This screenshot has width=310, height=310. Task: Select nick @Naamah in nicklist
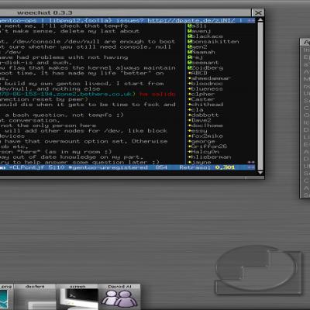pyautogui.click(x=201, y=52)
